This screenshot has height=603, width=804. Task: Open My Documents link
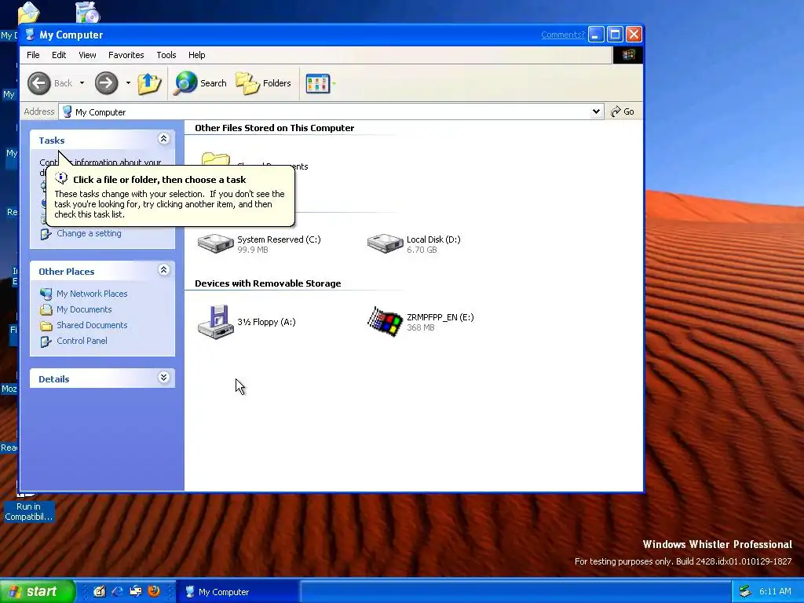[x=84, y=309]
